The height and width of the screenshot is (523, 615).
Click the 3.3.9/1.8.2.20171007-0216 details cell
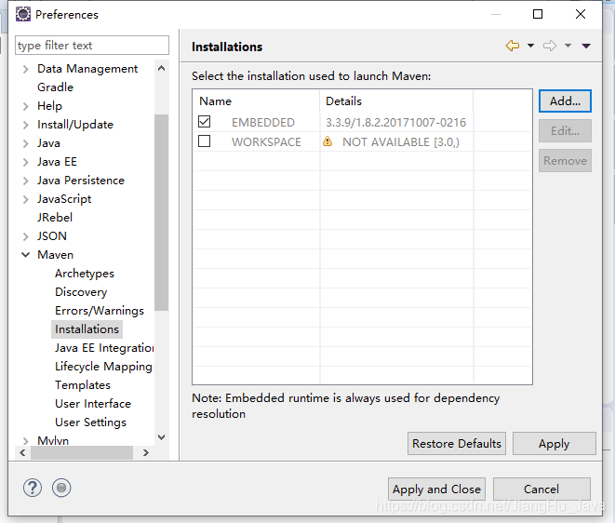click(x=395, y=123)
